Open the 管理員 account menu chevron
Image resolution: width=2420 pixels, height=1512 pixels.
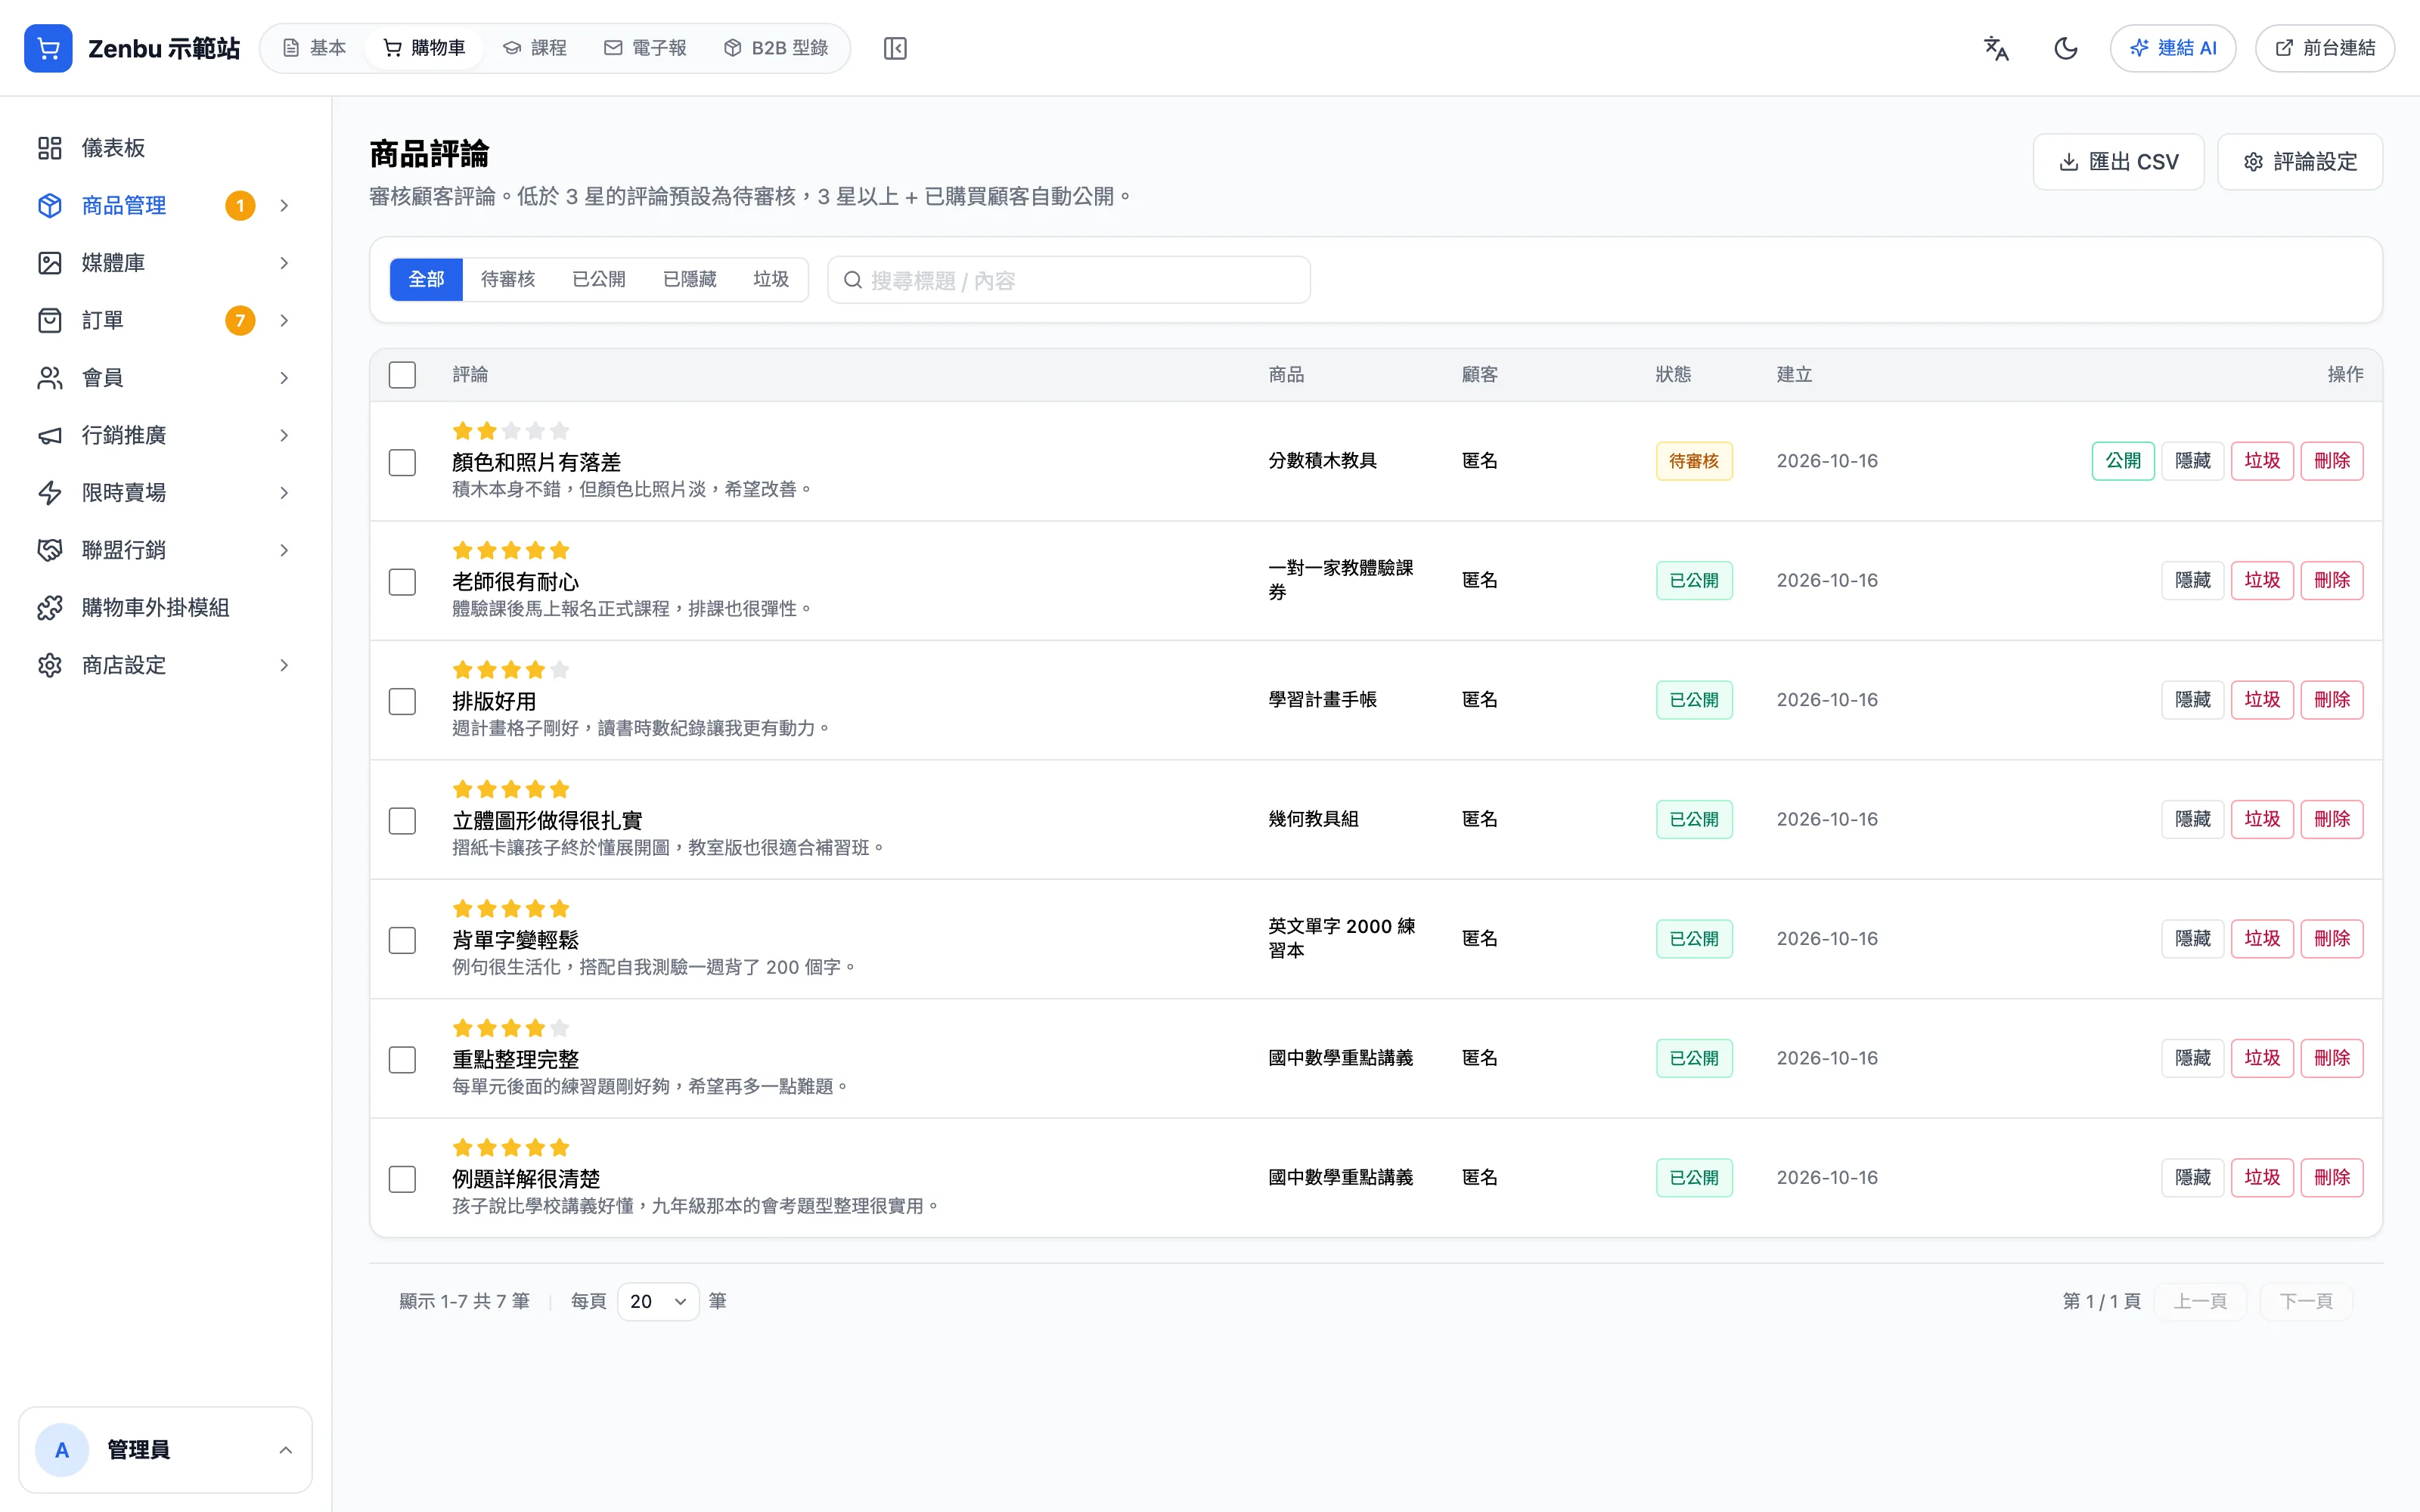coord(285,1450)
